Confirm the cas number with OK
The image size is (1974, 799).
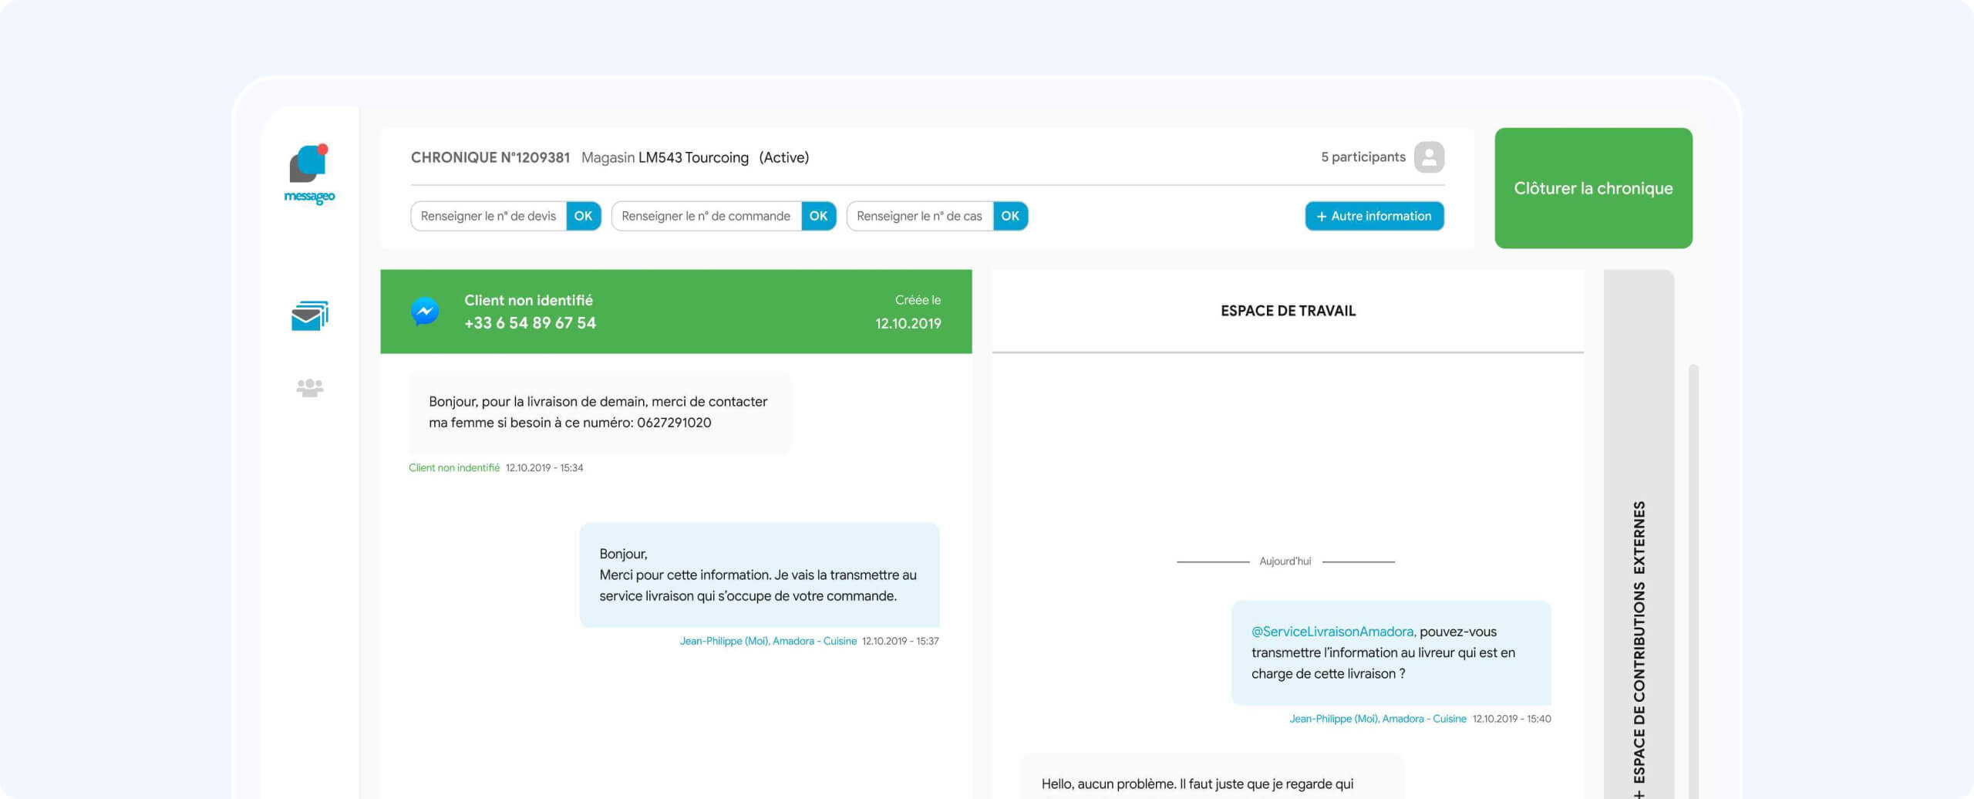tap(1010, 216)
